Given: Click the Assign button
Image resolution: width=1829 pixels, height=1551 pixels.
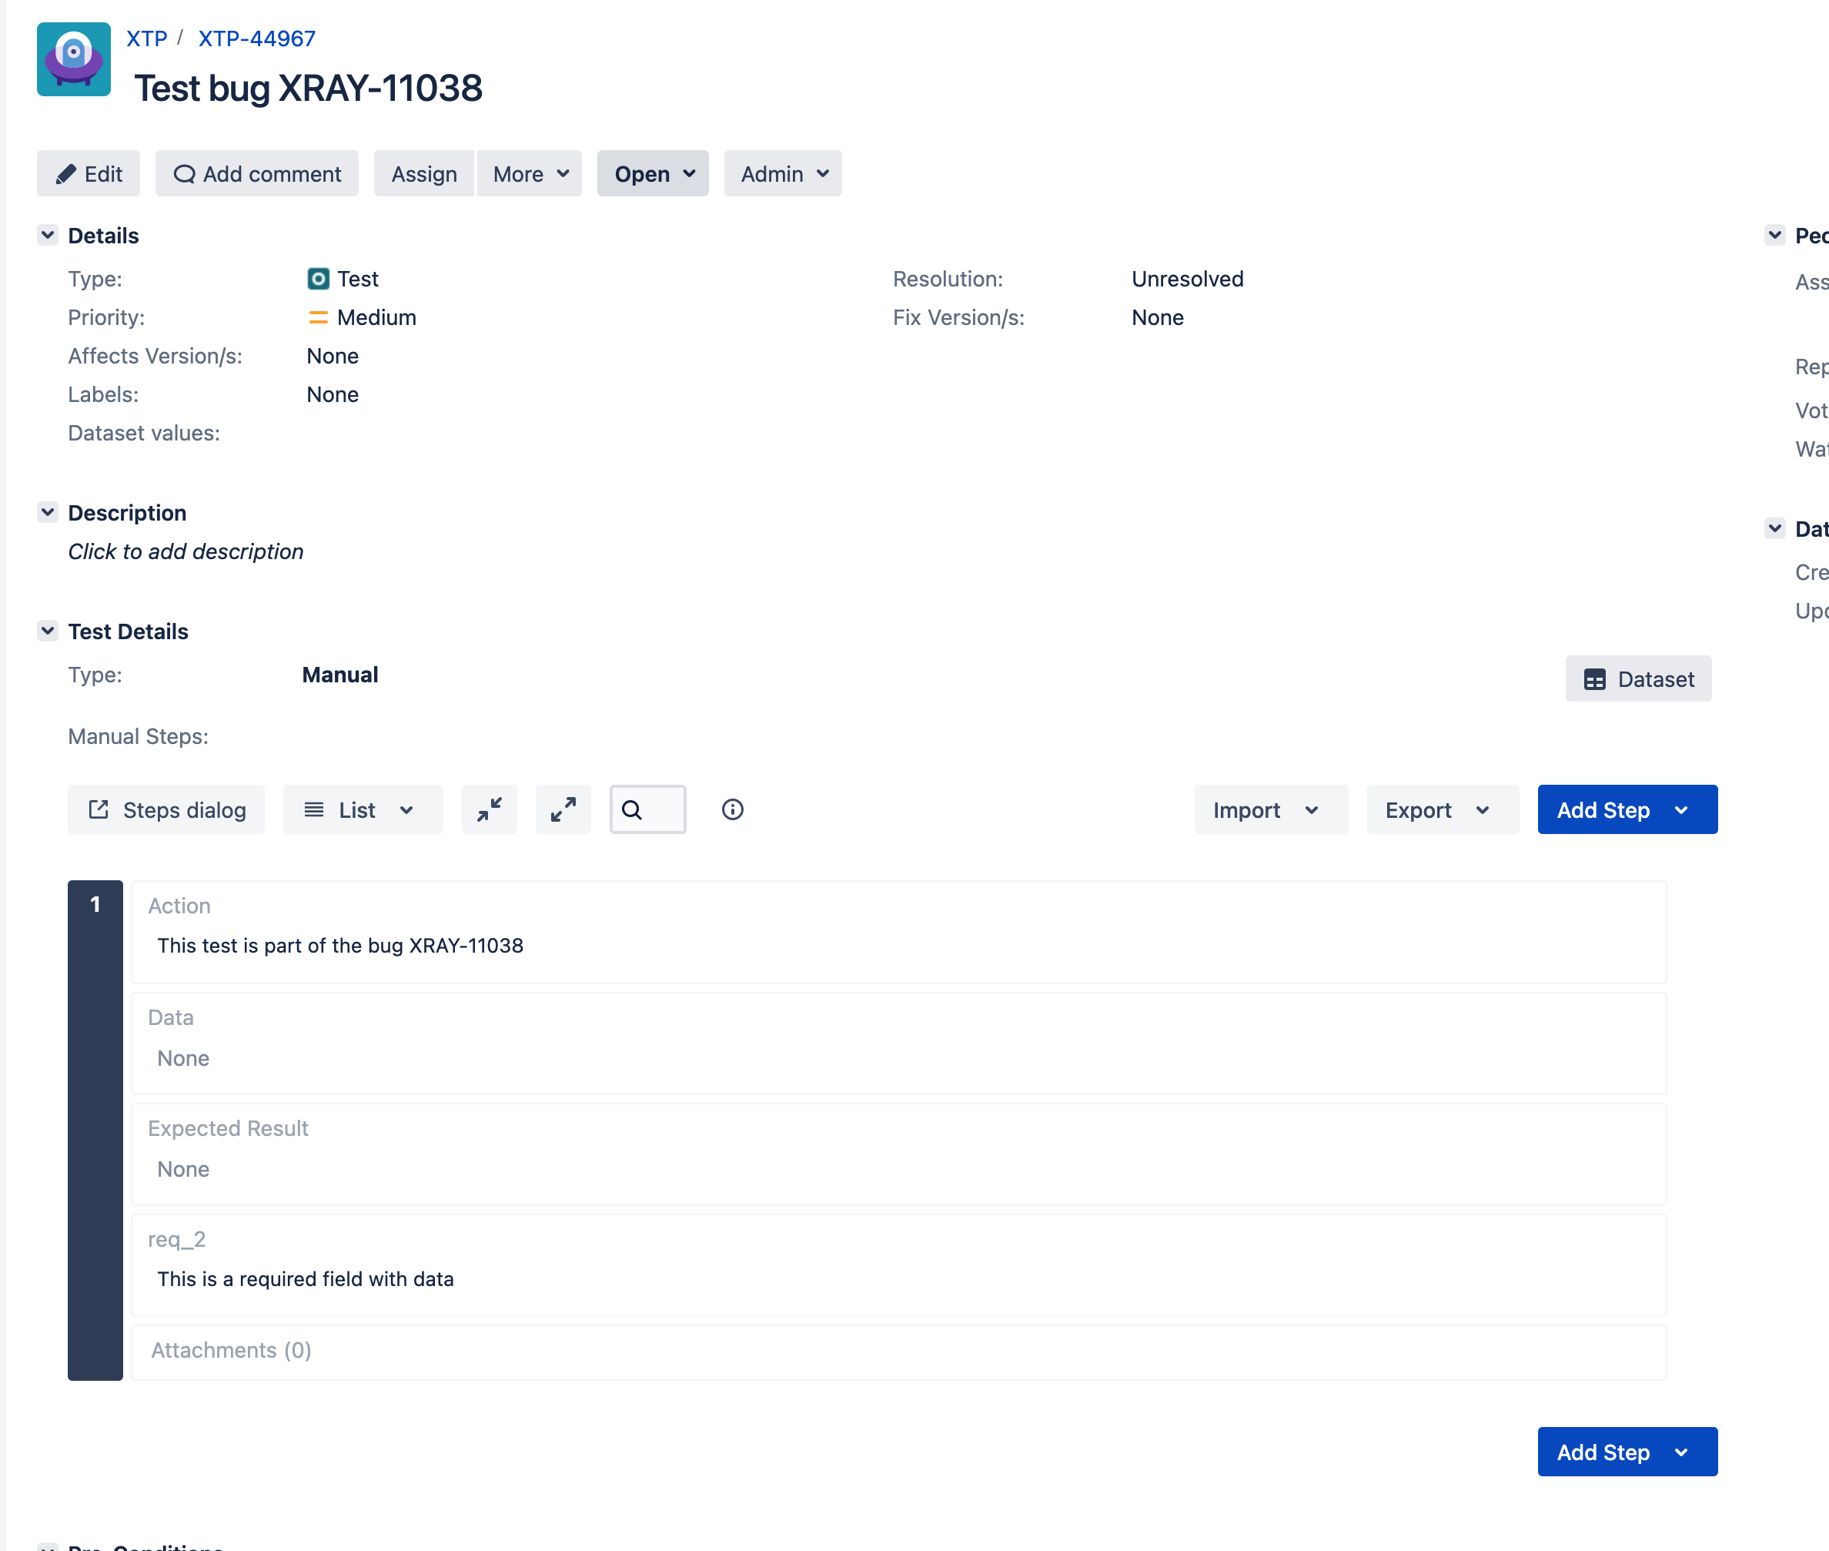Looking at the screenshot, I should tap(423, 173).
